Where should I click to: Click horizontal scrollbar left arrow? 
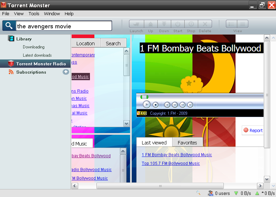pos(75,186)
